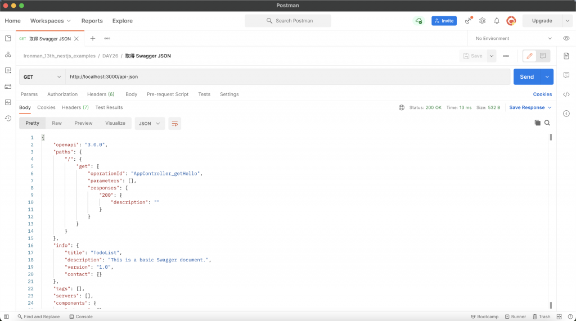
Task: Click the request URL input field
Action: (x=287, y=77)
